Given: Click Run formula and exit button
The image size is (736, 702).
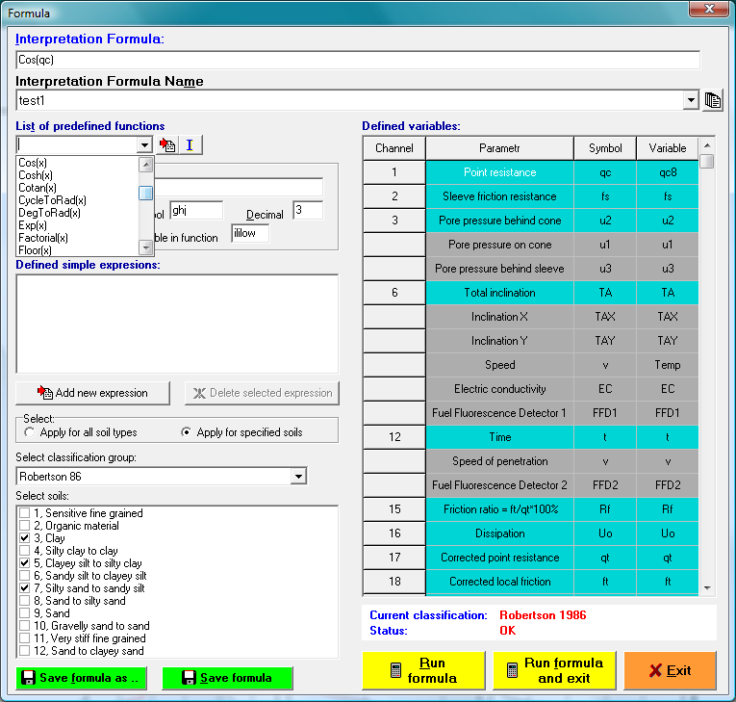Looking at the screenshot, I should (554, 670).
